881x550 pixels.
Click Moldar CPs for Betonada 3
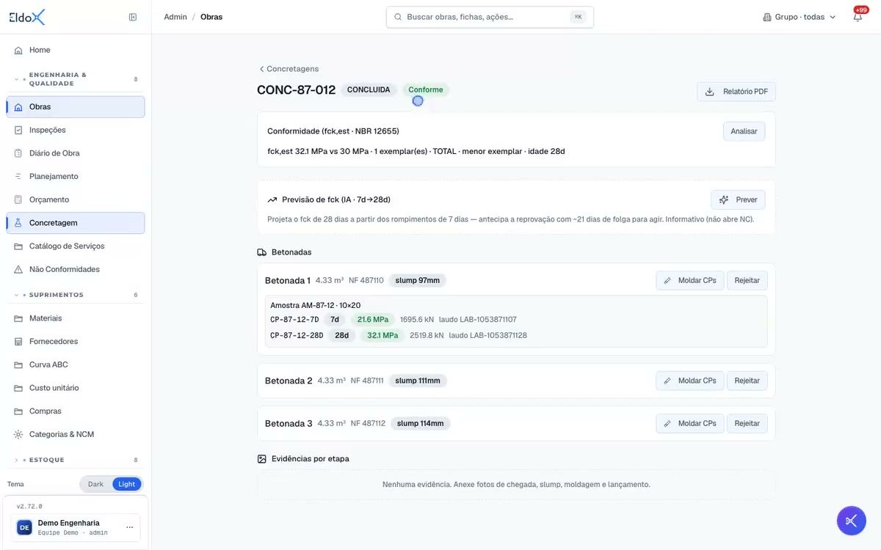(690, 424)
